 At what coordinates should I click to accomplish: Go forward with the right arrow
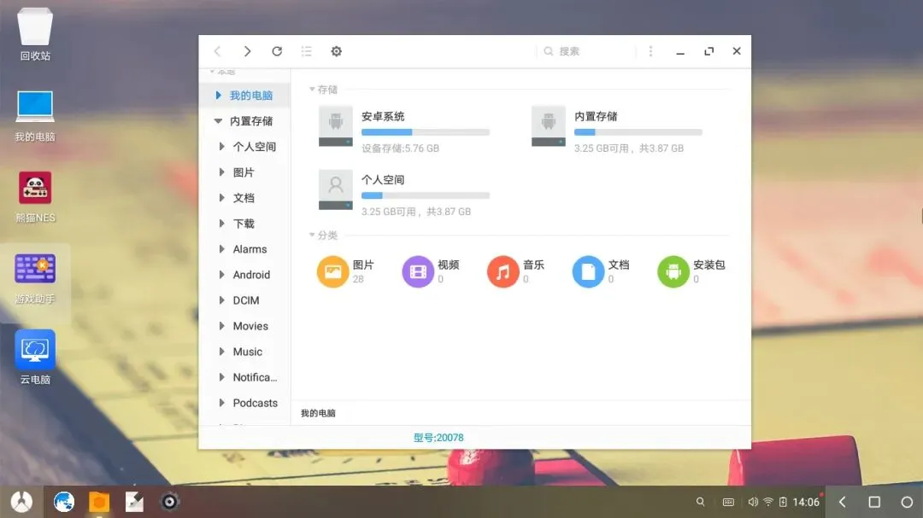[x=247, y=51]
